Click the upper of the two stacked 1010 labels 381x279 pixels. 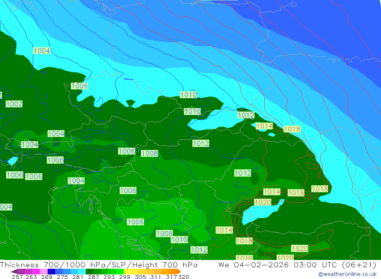coord(189,95)
